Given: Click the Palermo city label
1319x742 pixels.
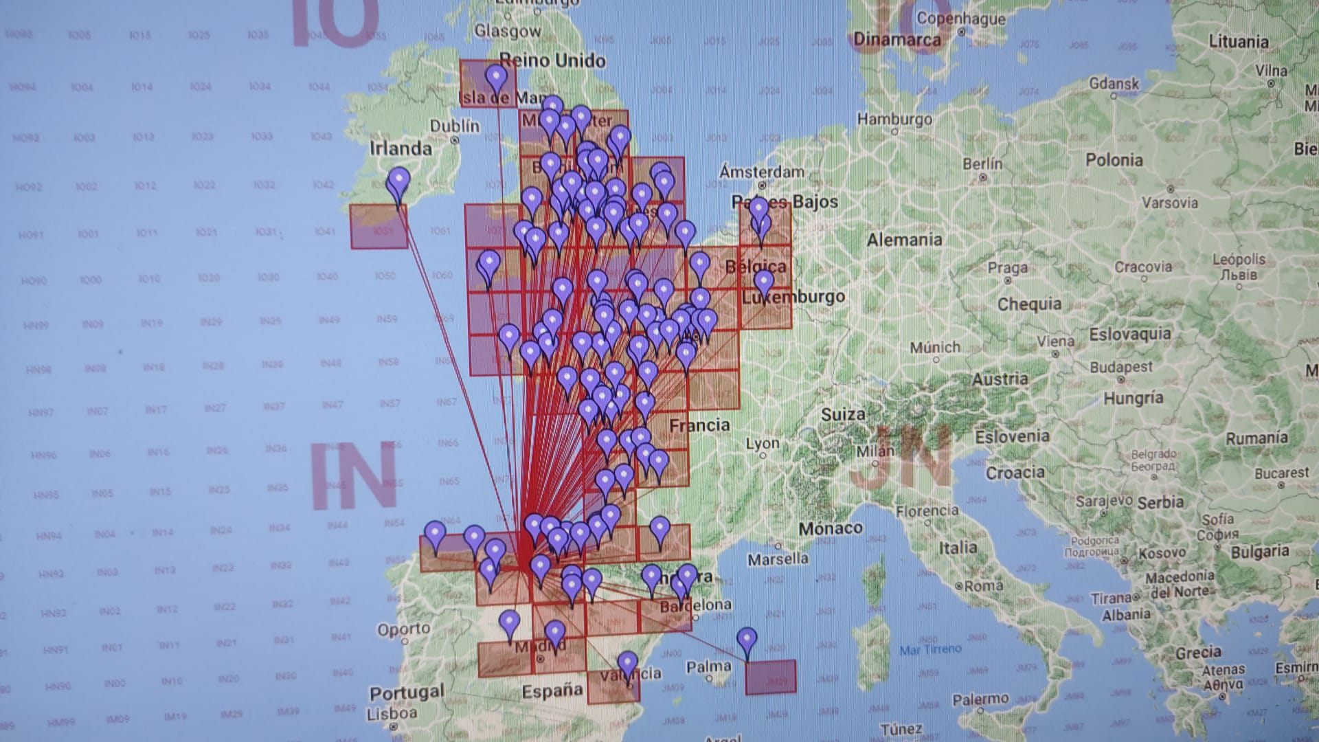Looking at the screenshot, I should tap(980, 700).
